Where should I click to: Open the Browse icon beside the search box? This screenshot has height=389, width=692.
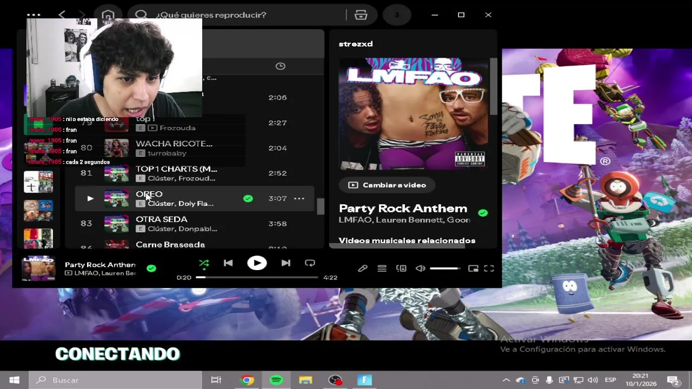pyautogui.click(x=361, y=15)
